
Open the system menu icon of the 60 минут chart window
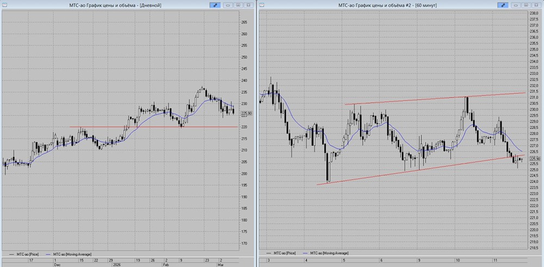click(262, 5)
